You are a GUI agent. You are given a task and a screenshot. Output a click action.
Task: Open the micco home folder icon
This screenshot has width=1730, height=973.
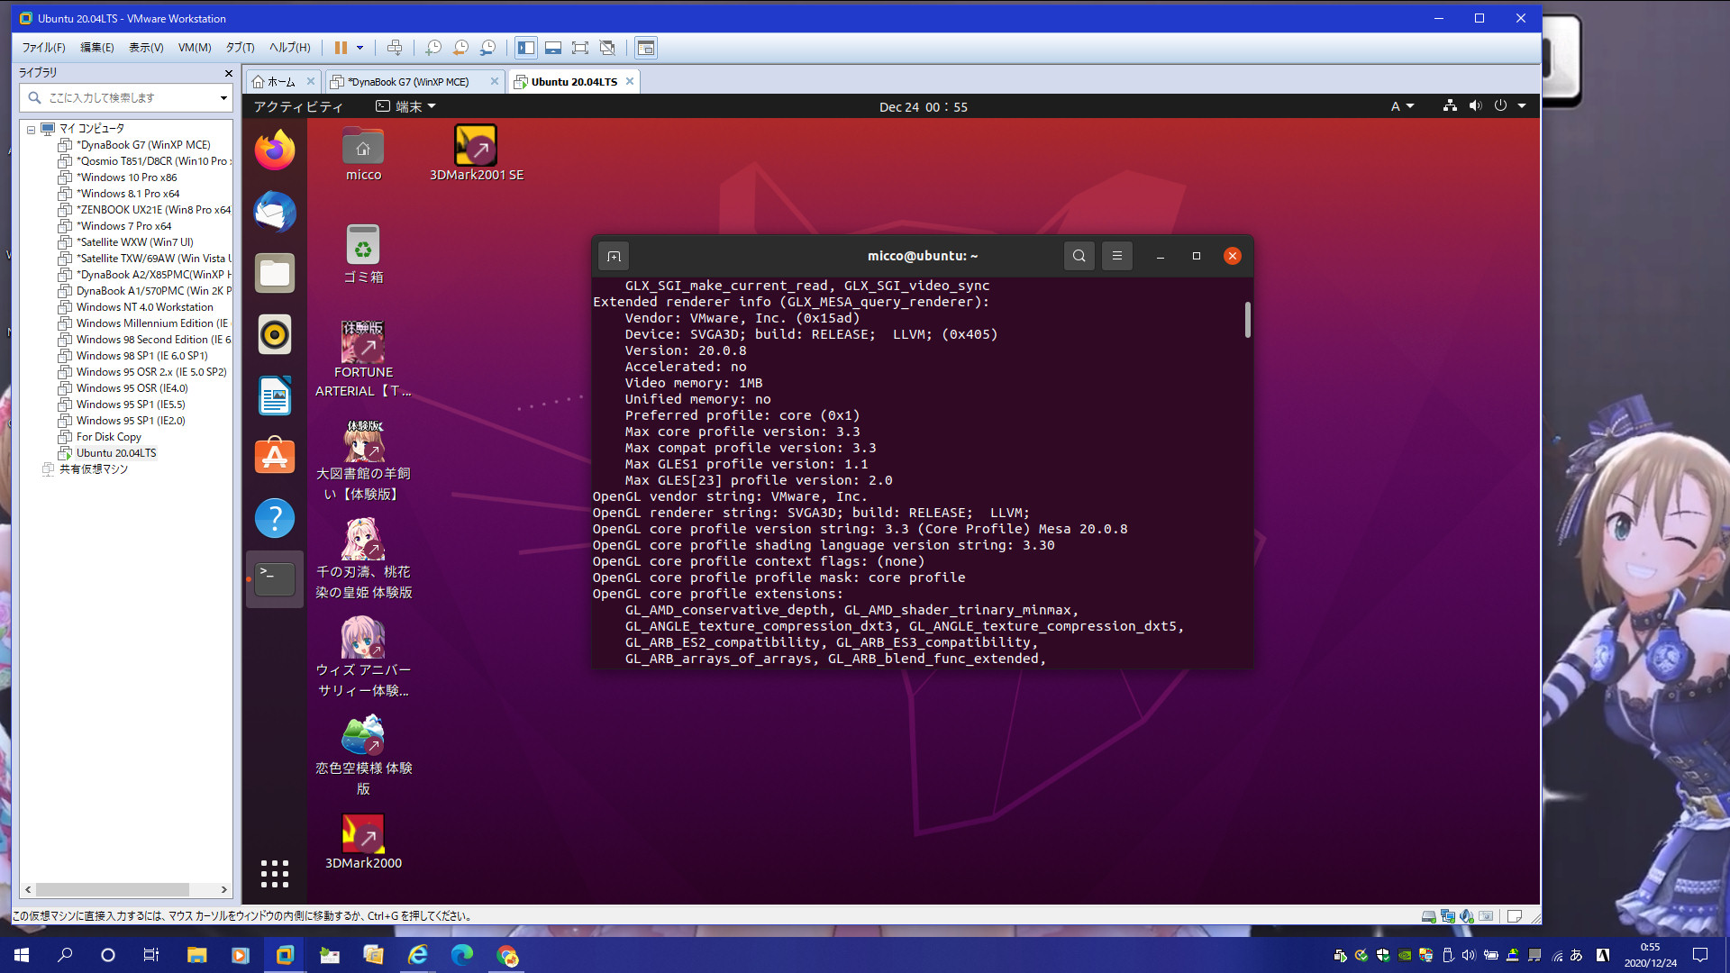coord(363,154)
